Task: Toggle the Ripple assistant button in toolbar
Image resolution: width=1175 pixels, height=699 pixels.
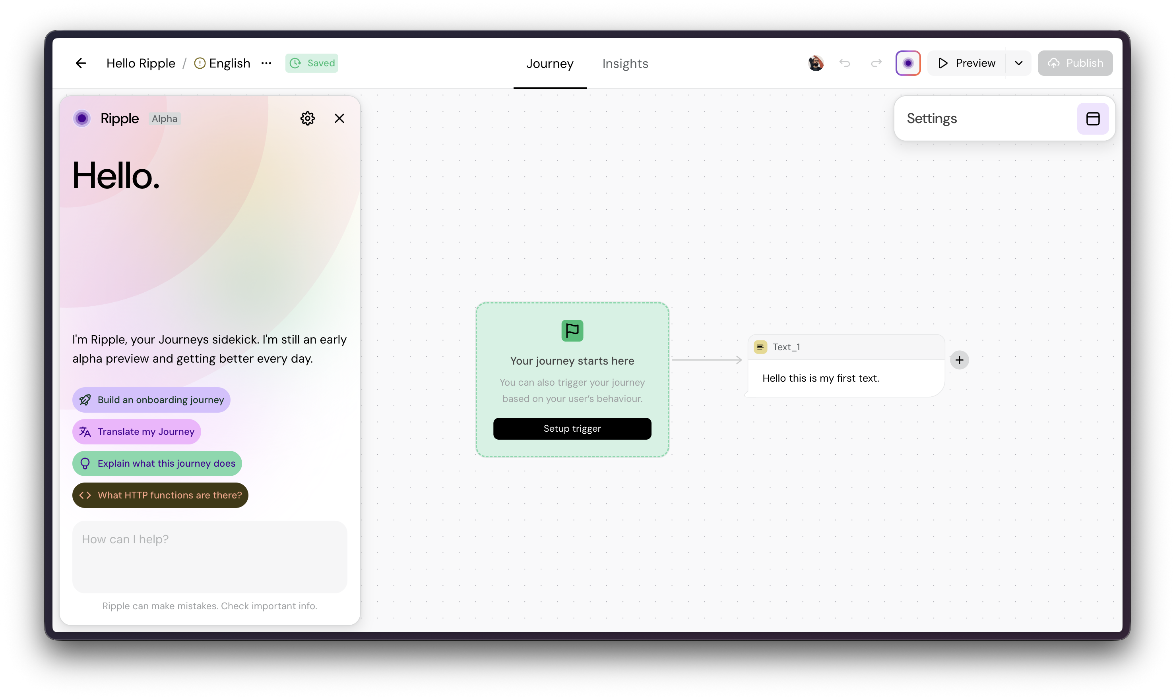Action: coord(908,63)
